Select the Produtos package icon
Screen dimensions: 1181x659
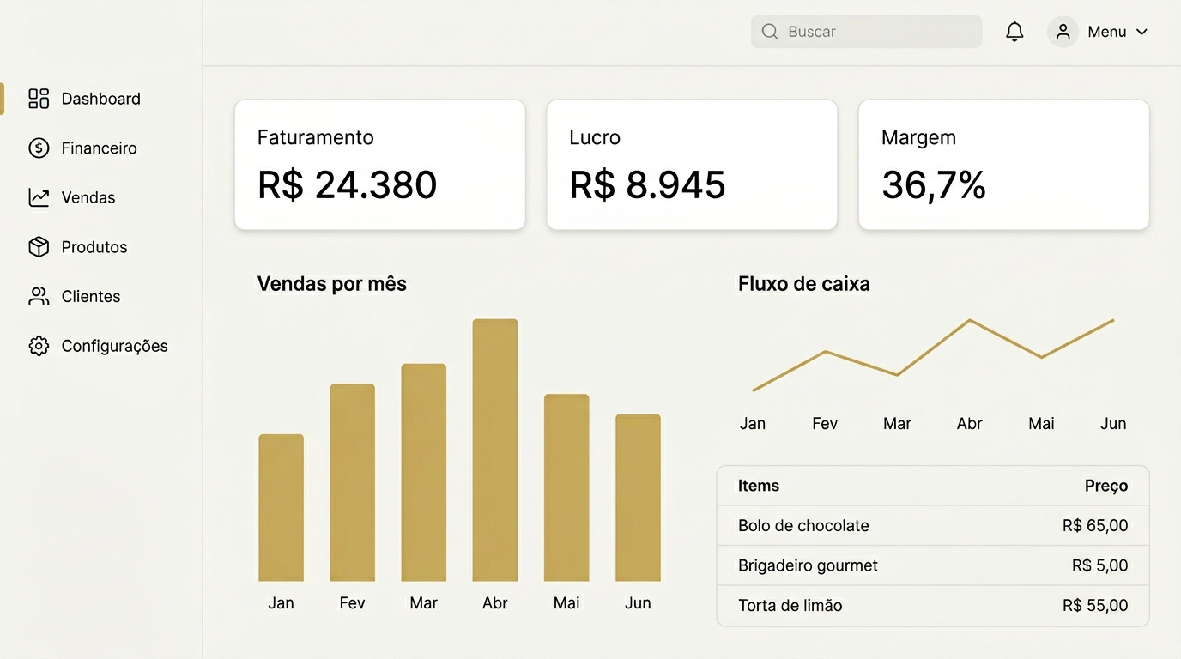tap(38, 247)
